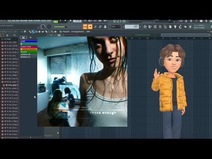Click the piano keyboard button in picker panel

coord(23,38)
